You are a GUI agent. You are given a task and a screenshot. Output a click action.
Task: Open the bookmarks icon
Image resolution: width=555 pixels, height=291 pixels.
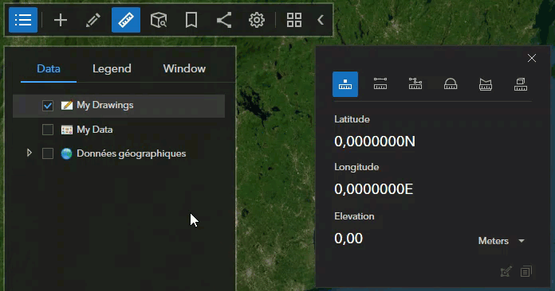[x=191, y=20]
